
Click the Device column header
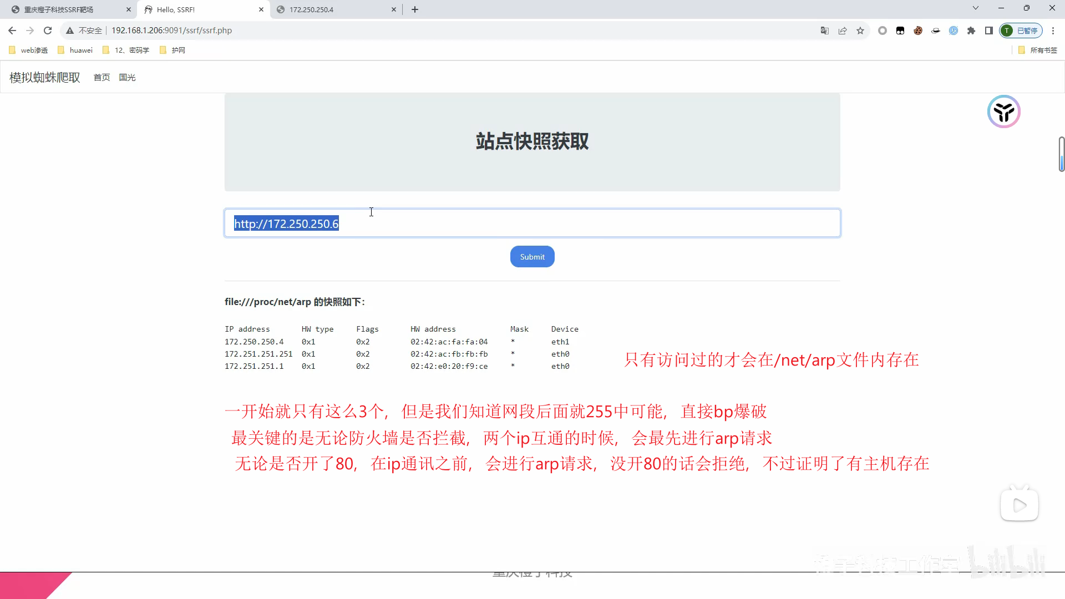[x=565, y=329]
